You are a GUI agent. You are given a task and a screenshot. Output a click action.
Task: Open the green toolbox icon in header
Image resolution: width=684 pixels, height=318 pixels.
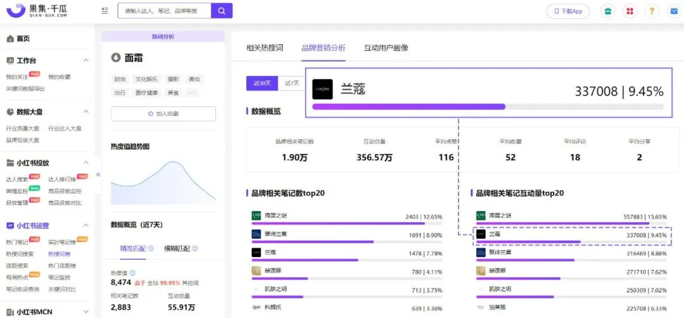(607, 11)
